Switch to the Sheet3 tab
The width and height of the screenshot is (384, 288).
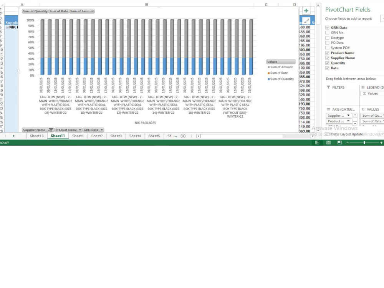click(116, 136)
